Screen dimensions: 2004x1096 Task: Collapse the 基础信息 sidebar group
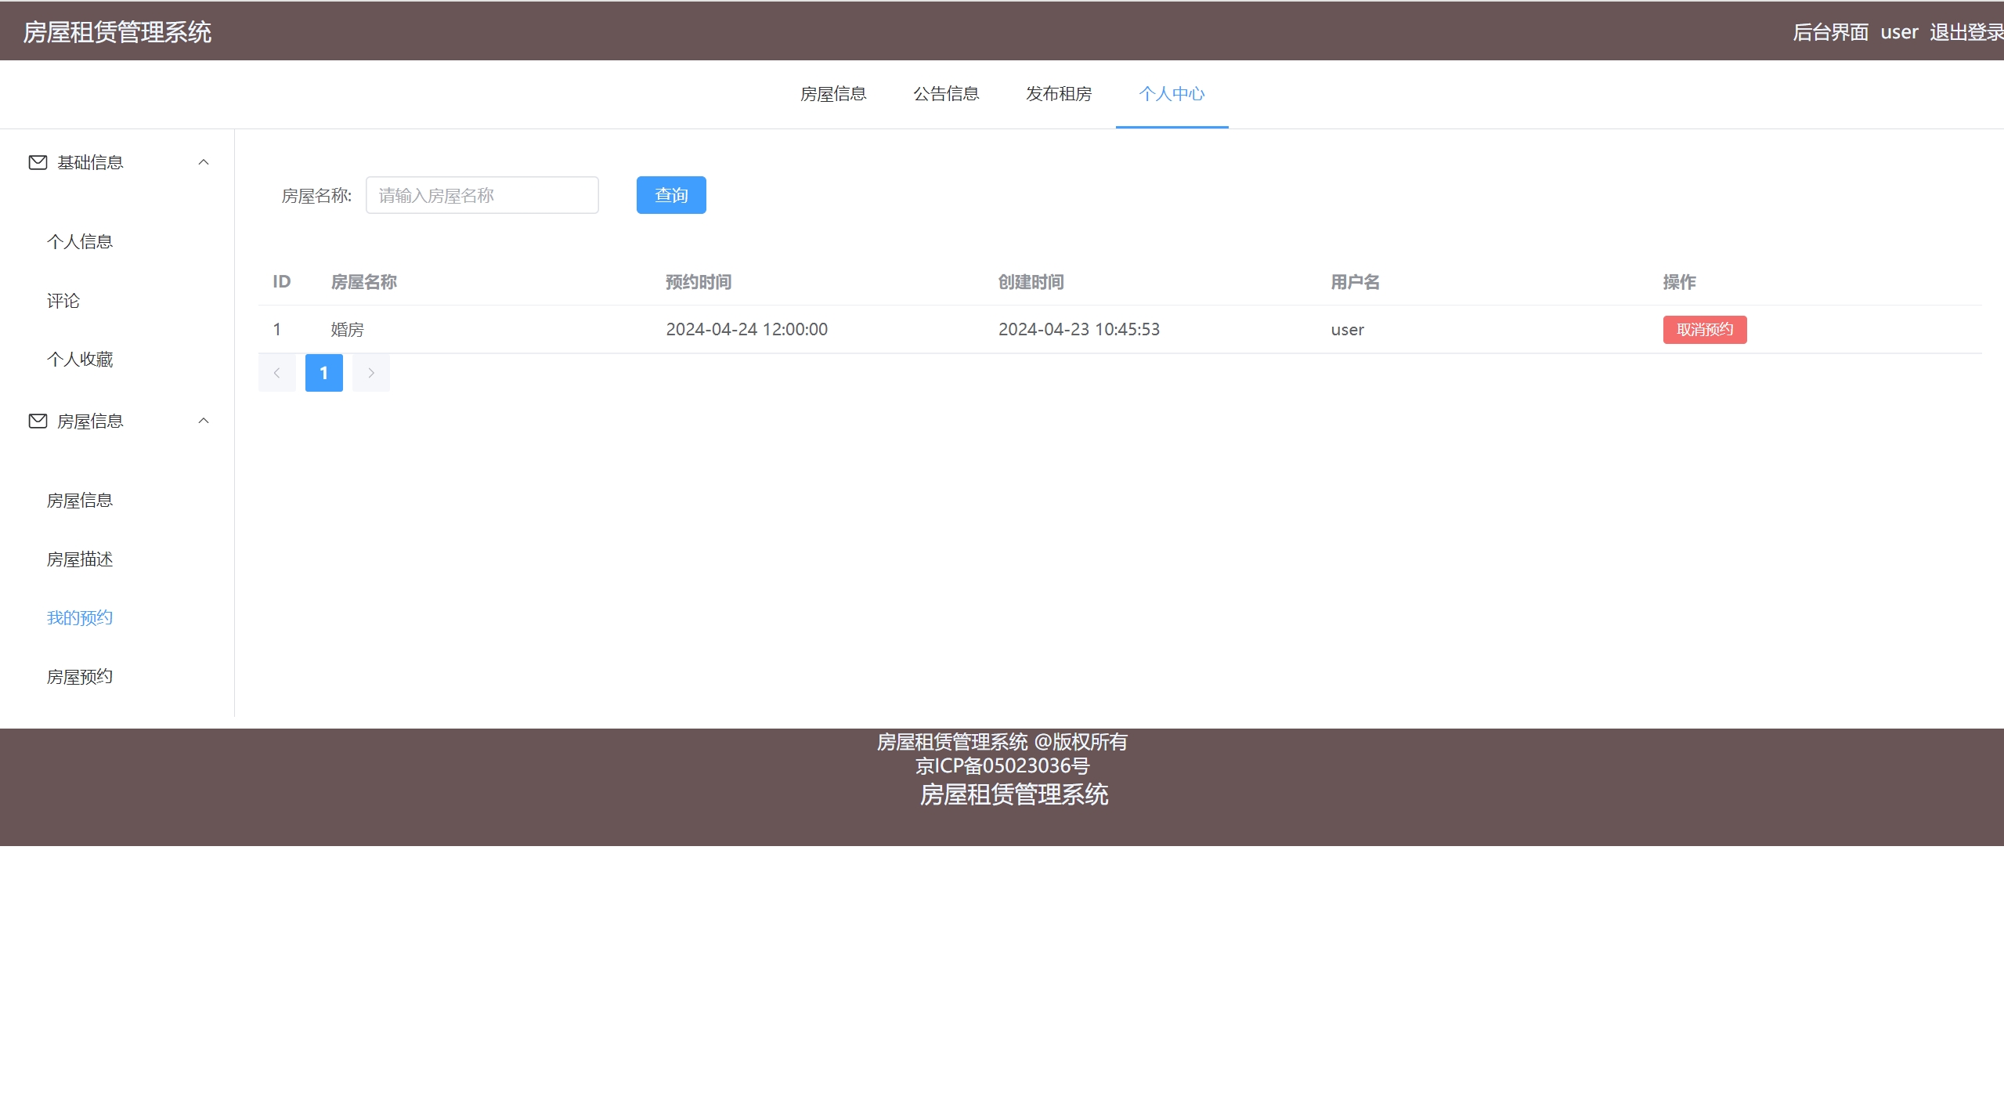coord(204,162)
